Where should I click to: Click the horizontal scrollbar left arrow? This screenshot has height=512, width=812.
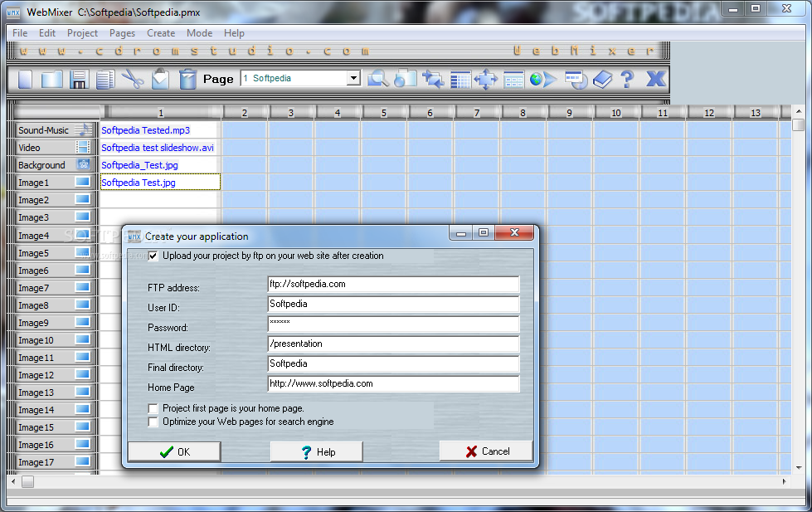13,481
